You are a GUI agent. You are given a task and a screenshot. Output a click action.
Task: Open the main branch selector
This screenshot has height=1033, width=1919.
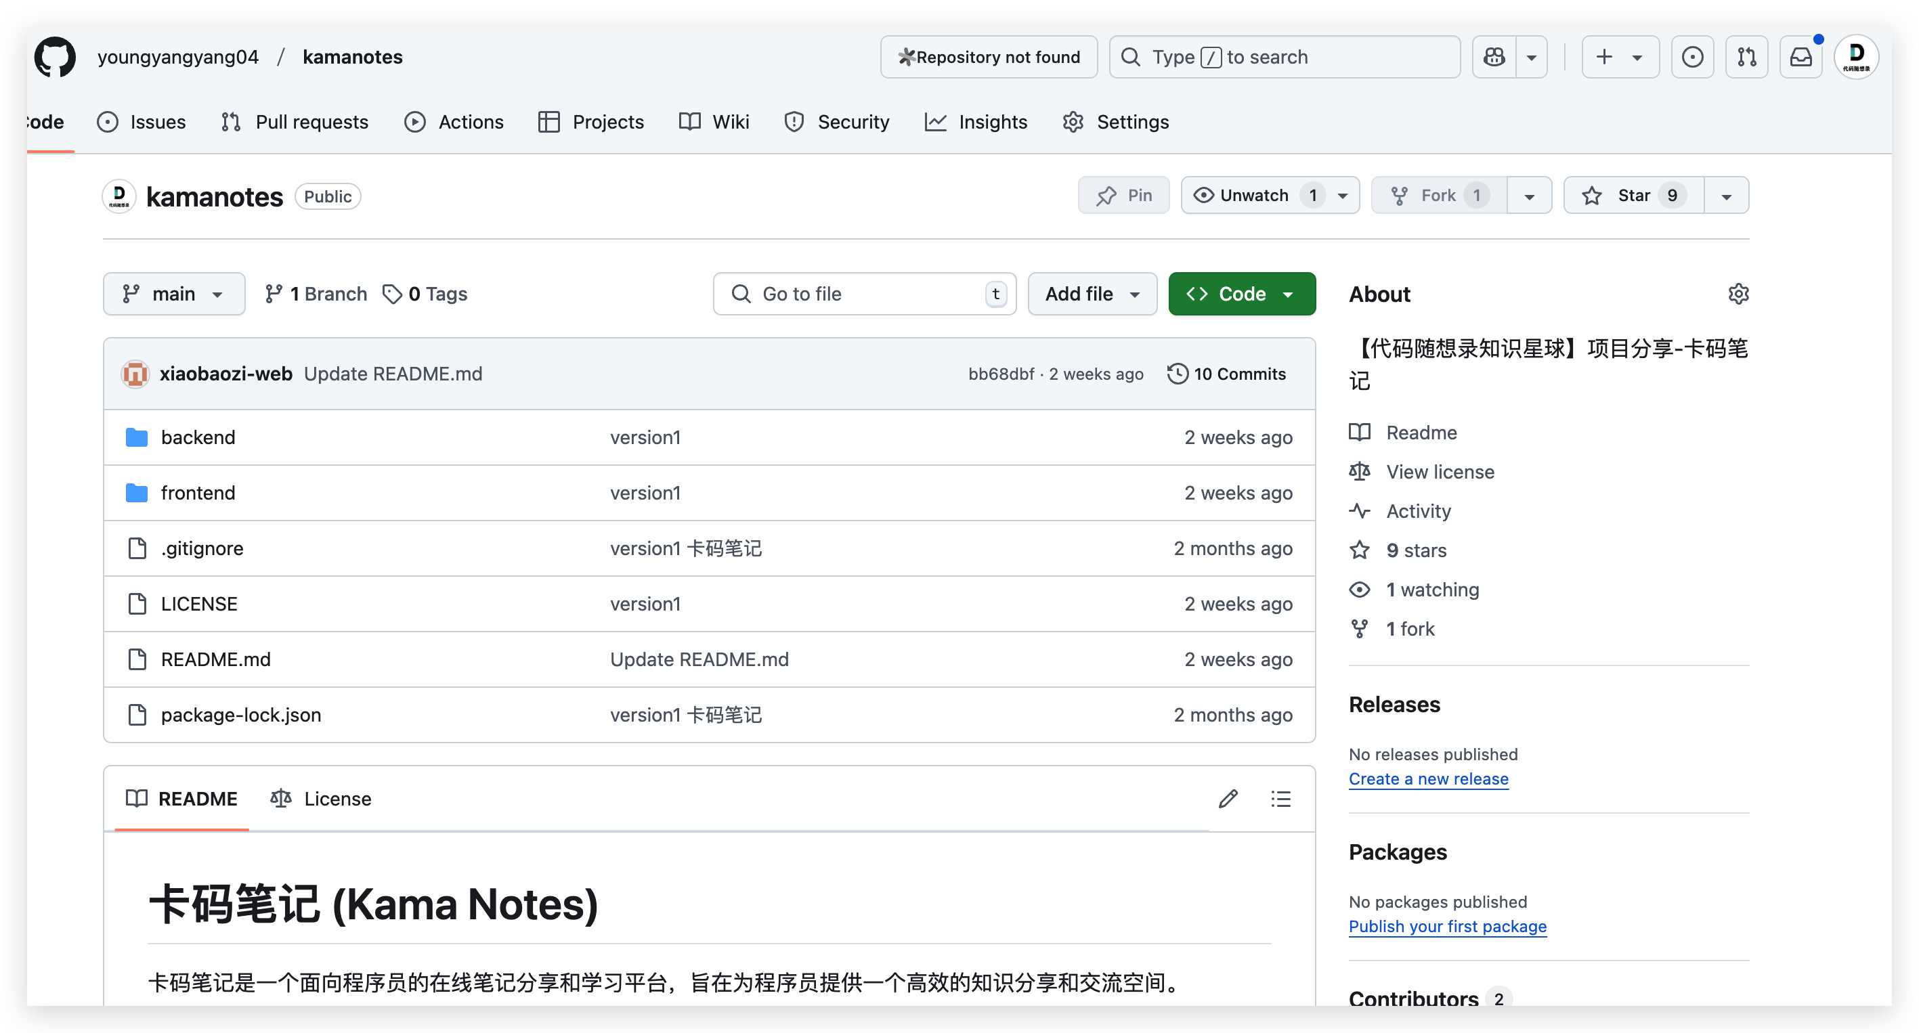coord(173,293)
